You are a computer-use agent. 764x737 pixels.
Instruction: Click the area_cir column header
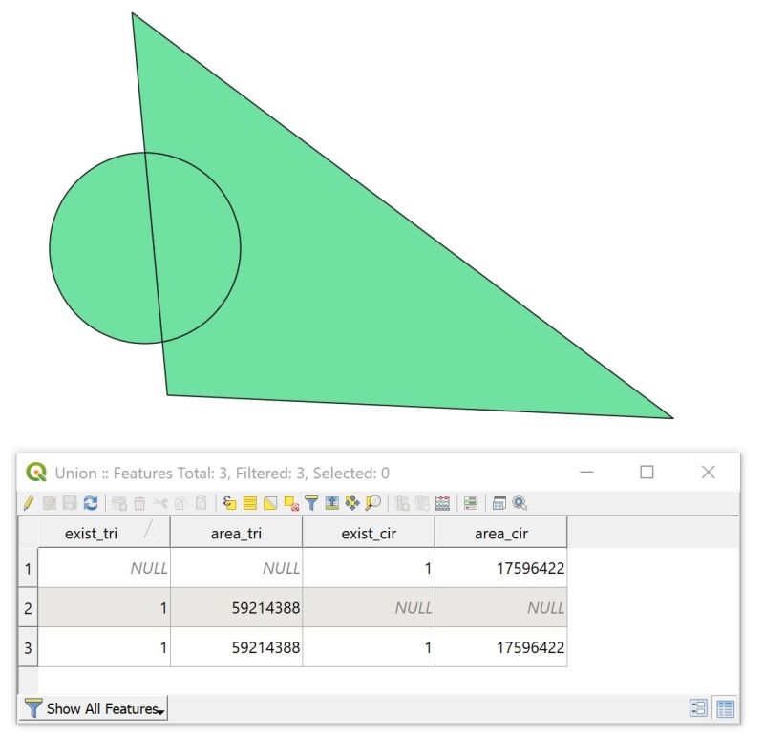pyautogui.click(x=501, y=534)
